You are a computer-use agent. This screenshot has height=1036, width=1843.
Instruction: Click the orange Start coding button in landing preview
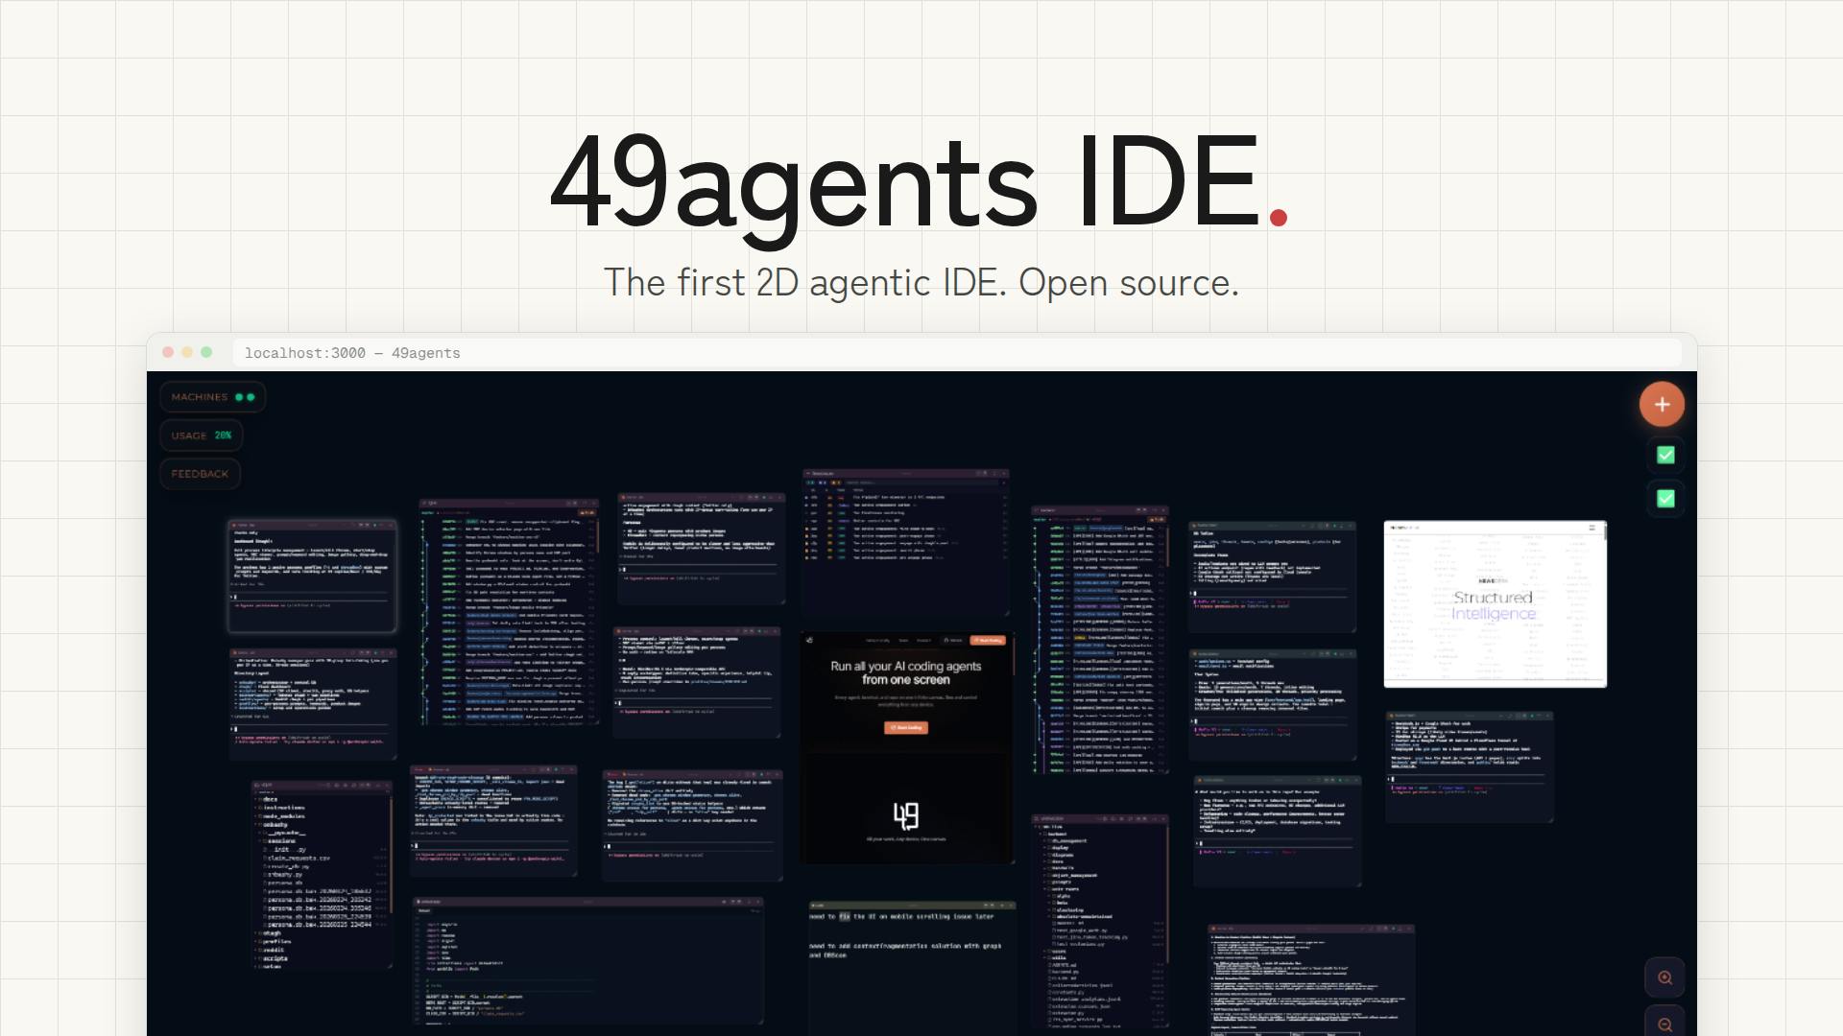[906, 728]
